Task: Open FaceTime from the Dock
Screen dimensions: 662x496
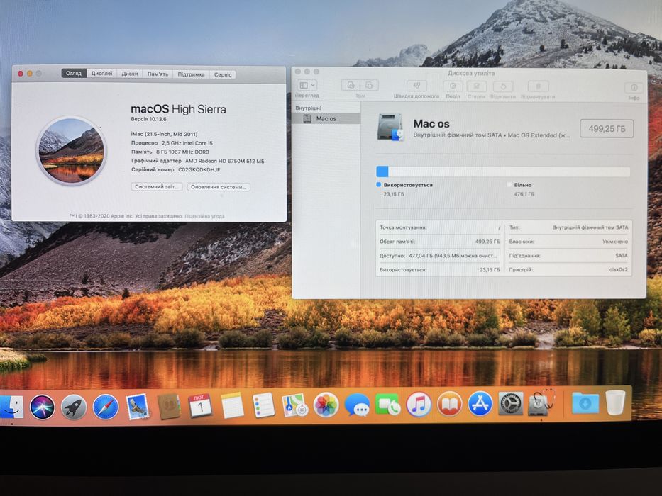Action: 387,405
